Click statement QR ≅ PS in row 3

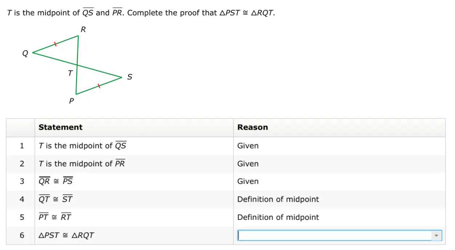56,181
